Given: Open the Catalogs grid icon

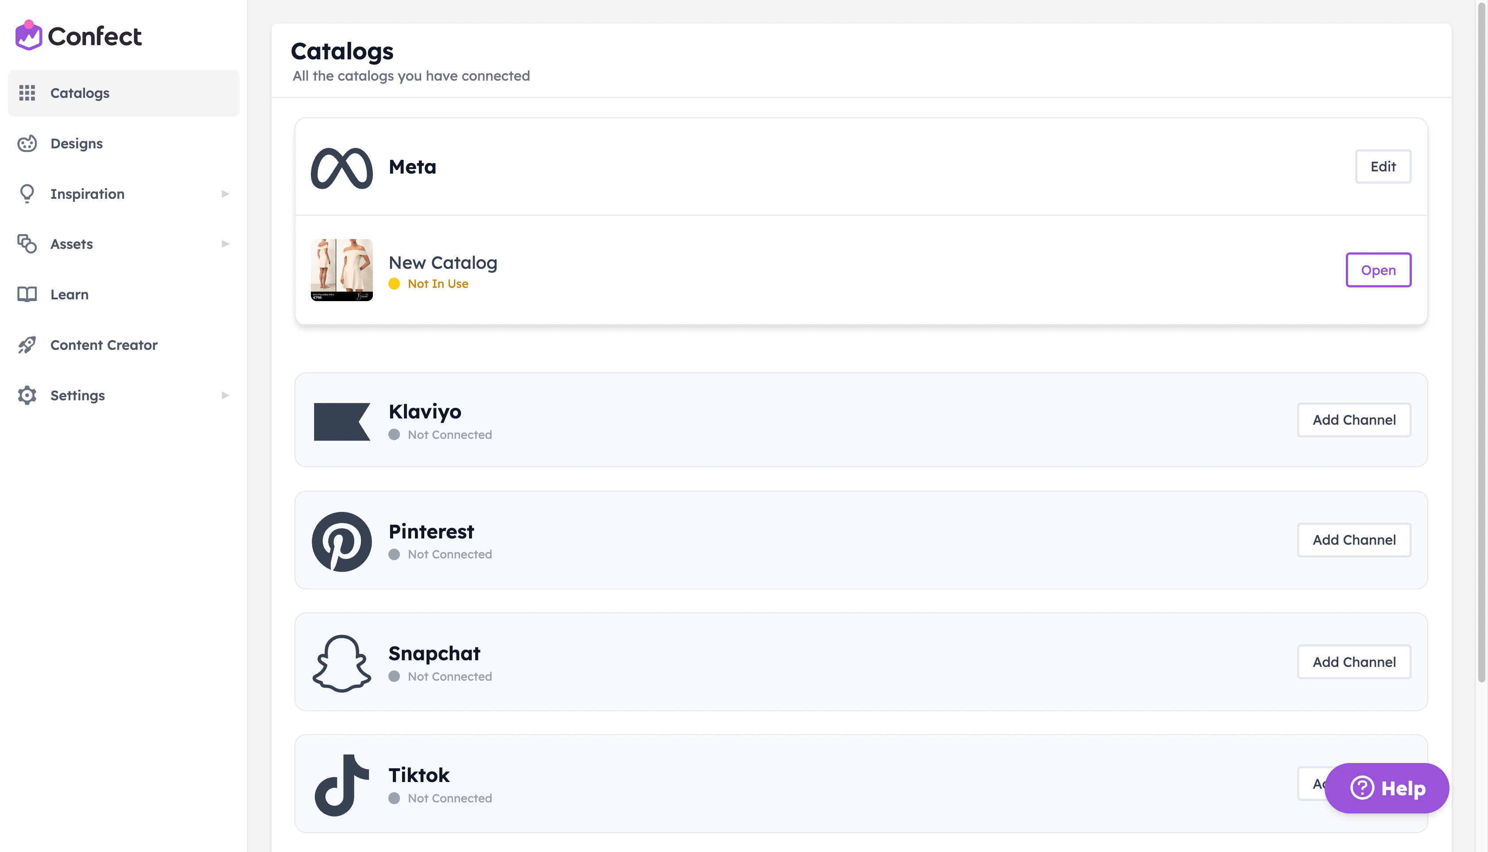Looking at the screenshot, I should tap(27, 93).
